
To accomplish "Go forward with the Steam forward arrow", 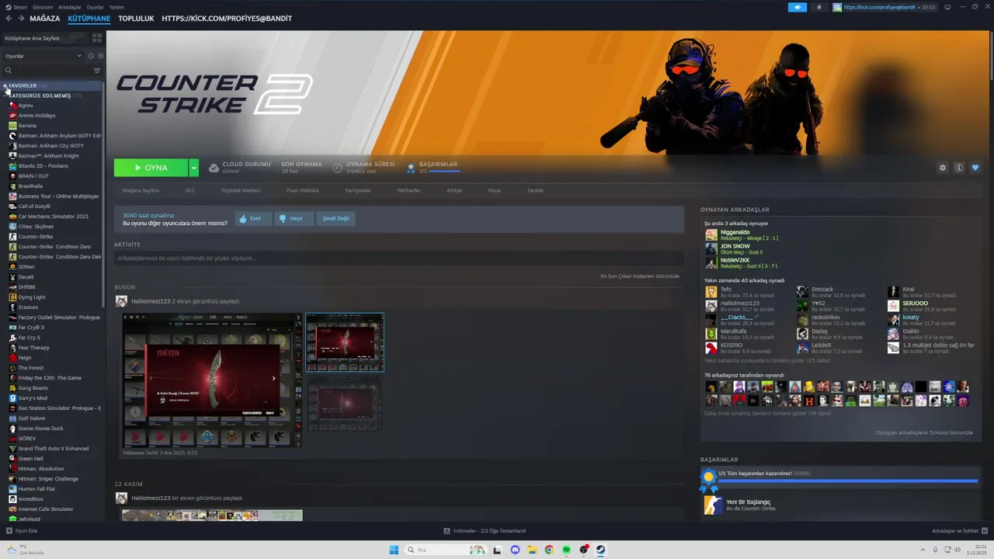I will (20, 19).
